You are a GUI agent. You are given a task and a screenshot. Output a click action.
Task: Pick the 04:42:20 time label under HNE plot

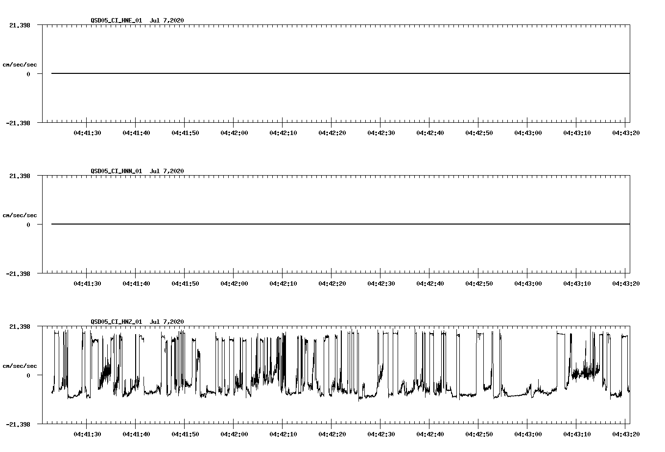click(332, 133)
